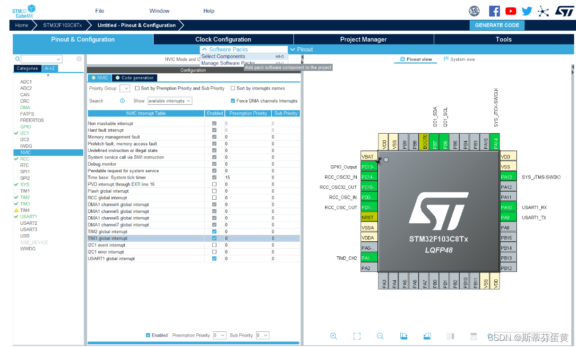Select the NRST pin on the chip

369,218
